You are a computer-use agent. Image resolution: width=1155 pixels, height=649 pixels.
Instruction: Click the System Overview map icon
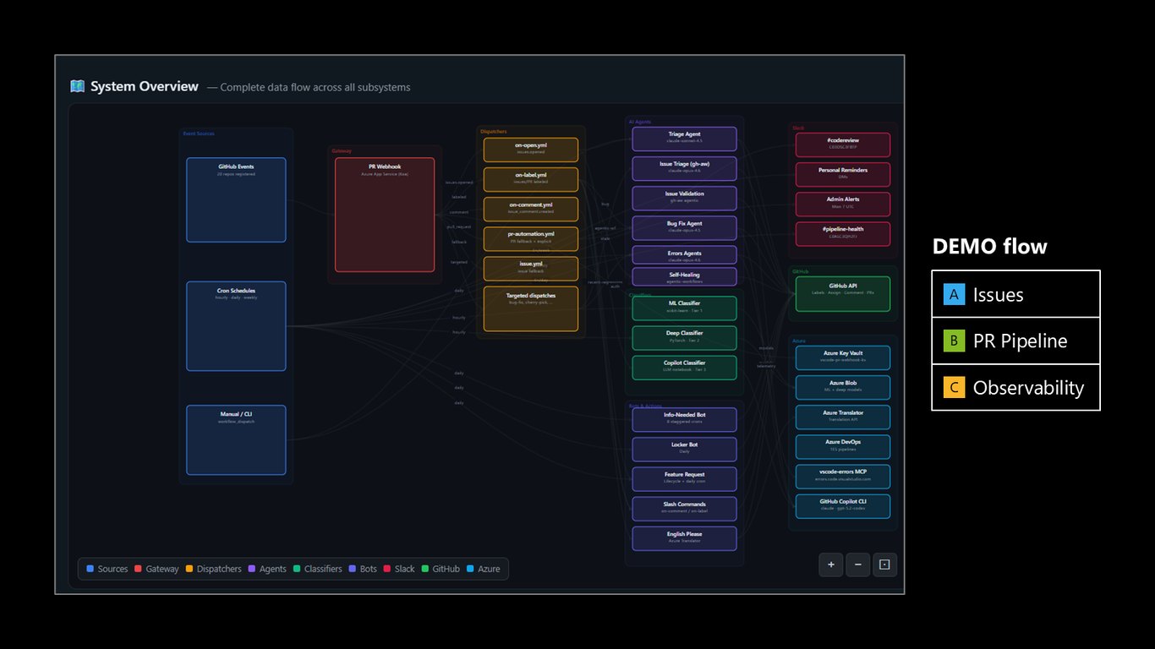pyautogui.click(x=78, y=86)
